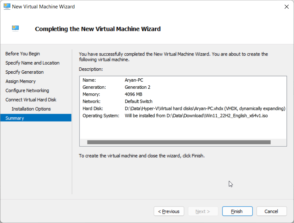294x223 pixels.
Task: Jump to Assign Memory page
Action: tap(20, 81)
